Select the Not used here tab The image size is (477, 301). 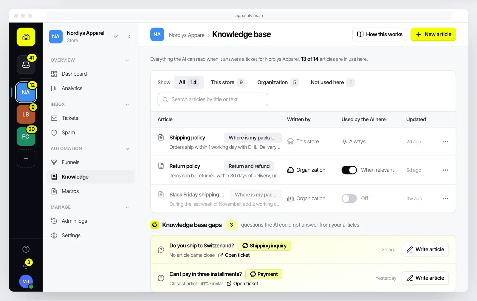(332, 82)
